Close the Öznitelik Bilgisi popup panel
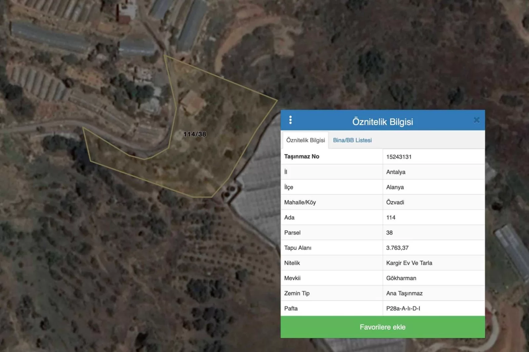 pos(476,120)
